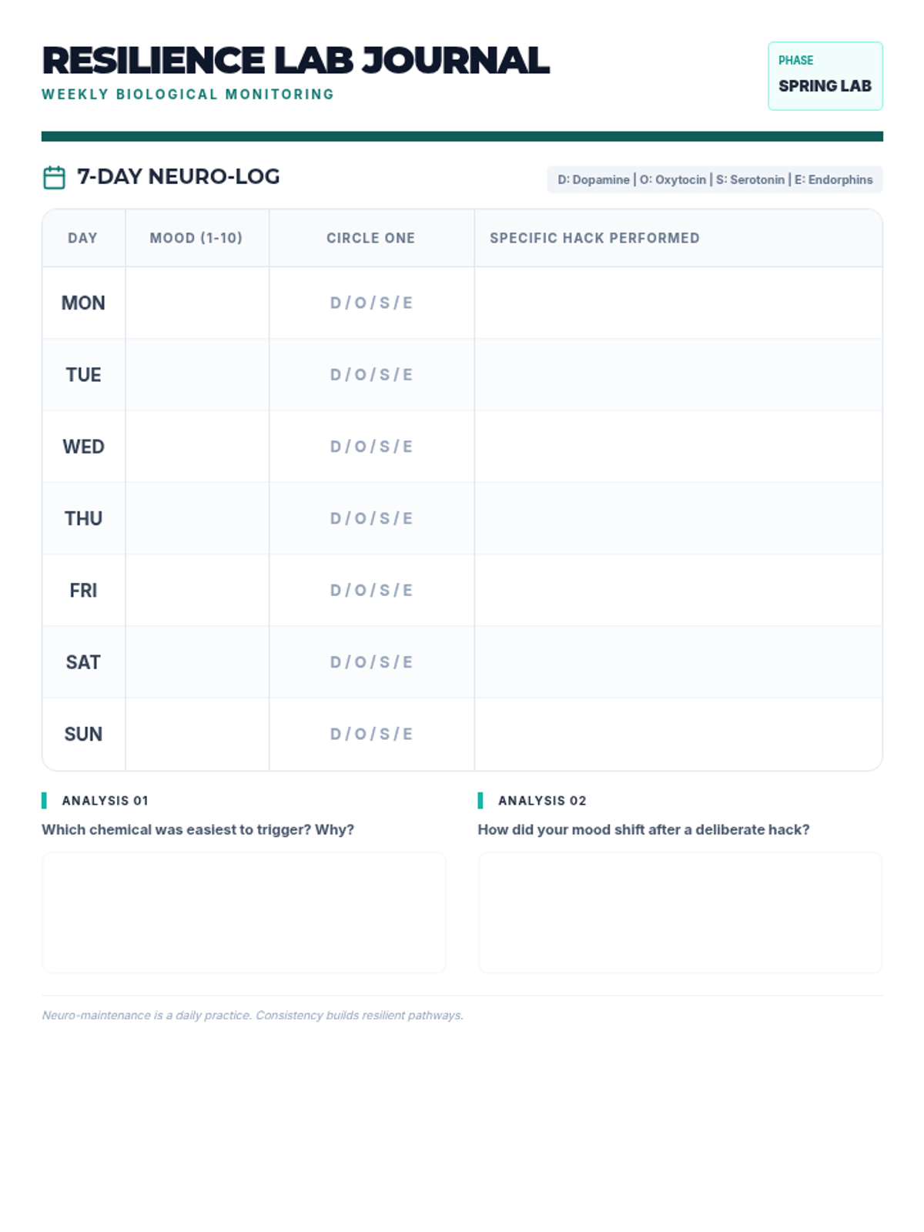The height and width of the screenshot is (1232, 924).
Task: Select Monday's D/O/S/E circle-one cell
Action: 371,303
